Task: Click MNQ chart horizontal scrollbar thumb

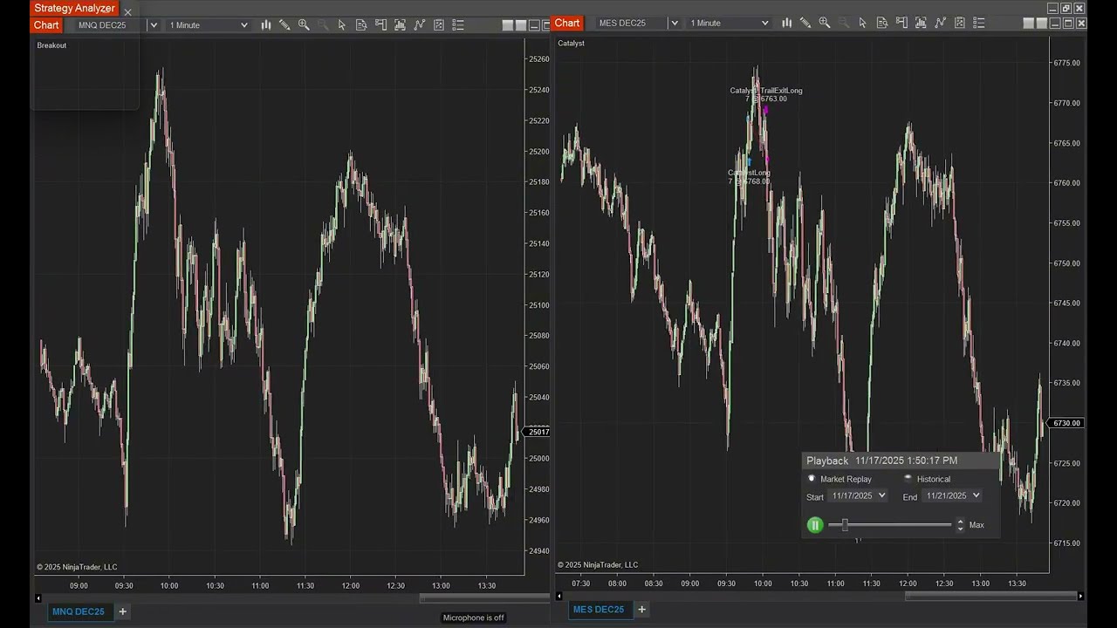Action: [484, 598]
